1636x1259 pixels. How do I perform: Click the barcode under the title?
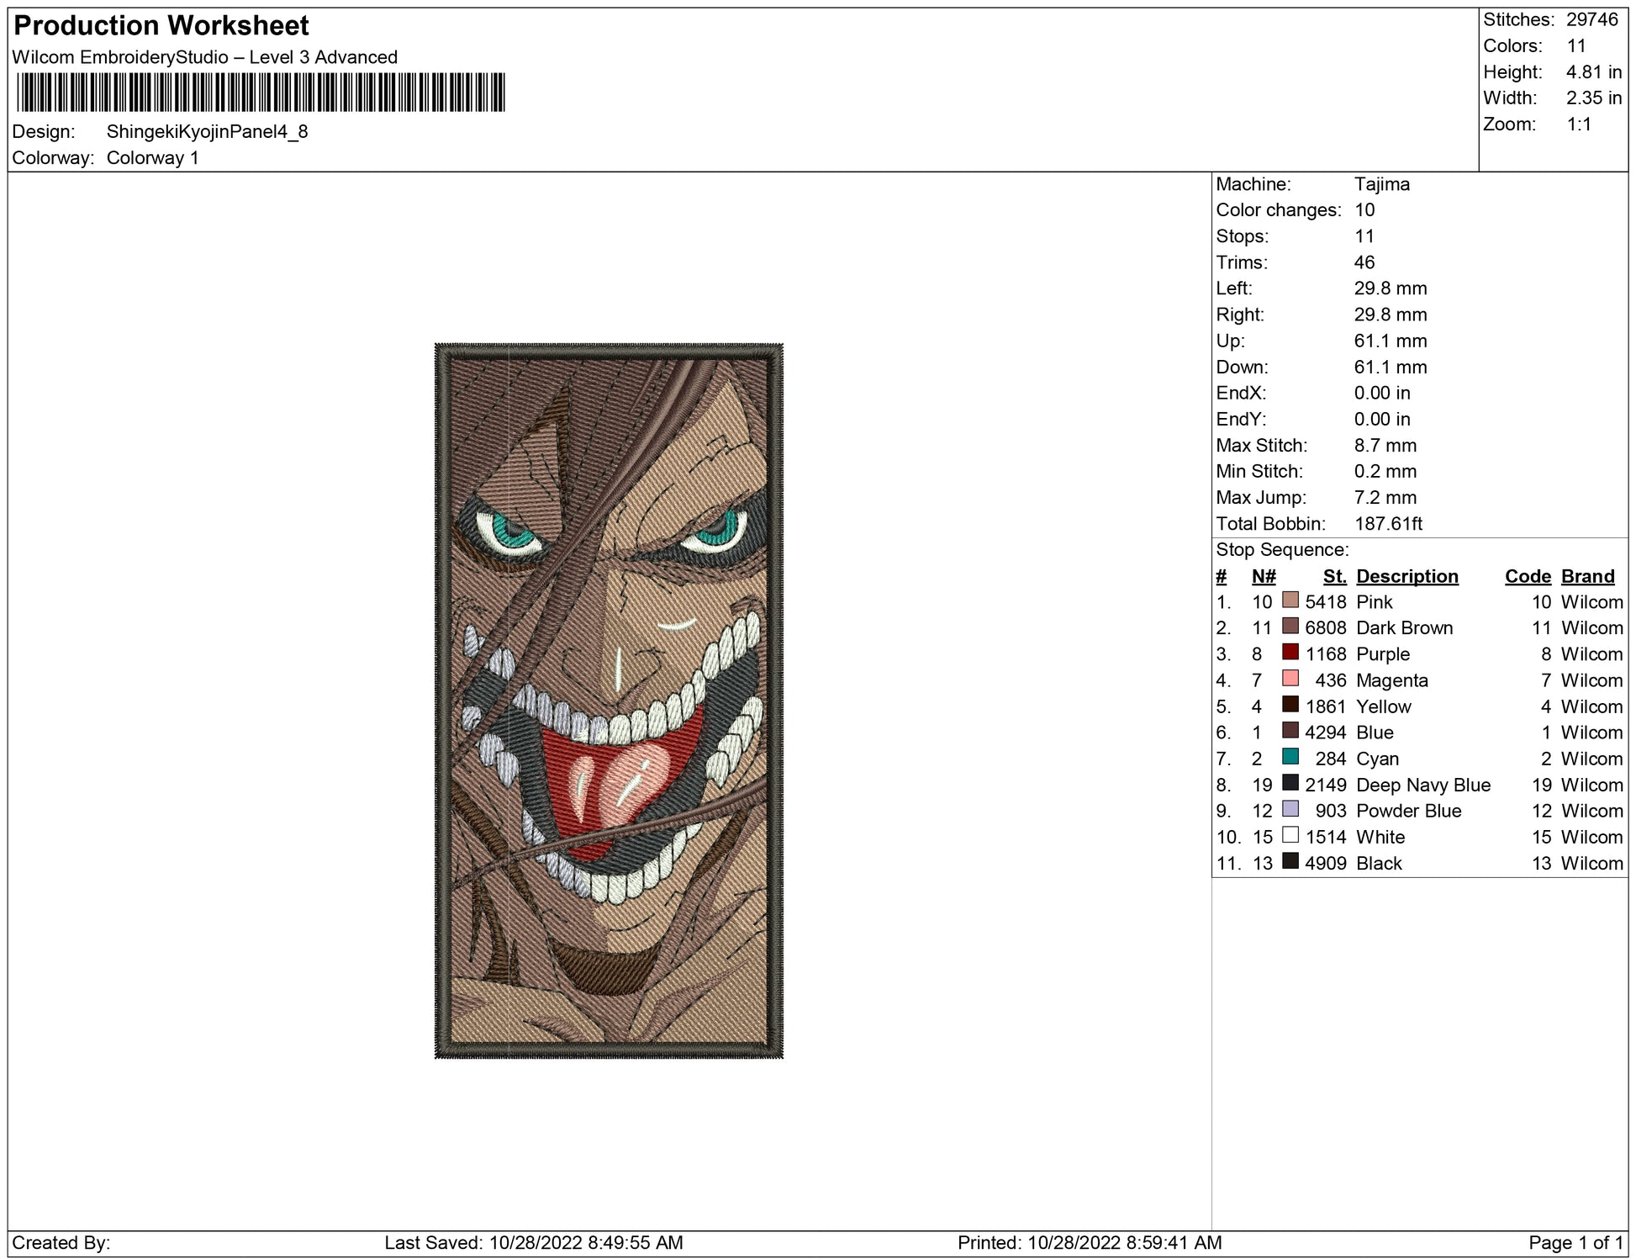[x=260, y=93]
